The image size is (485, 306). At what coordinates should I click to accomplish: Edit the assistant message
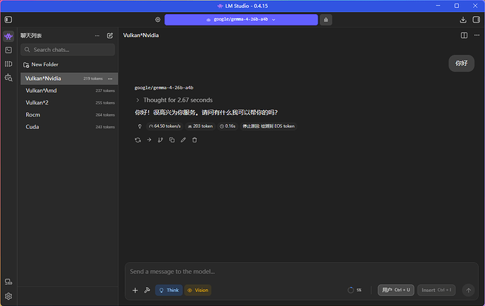tap(183, 140)
